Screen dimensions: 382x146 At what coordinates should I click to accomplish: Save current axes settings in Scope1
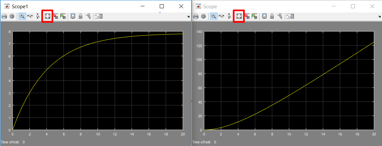56,16
